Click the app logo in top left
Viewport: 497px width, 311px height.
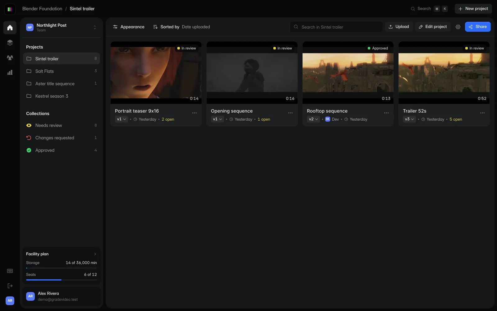10,9
